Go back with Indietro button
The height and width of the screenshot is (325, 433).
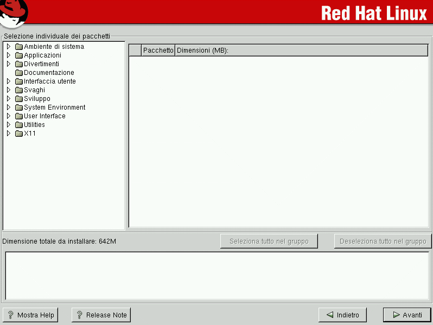(342, 315)
